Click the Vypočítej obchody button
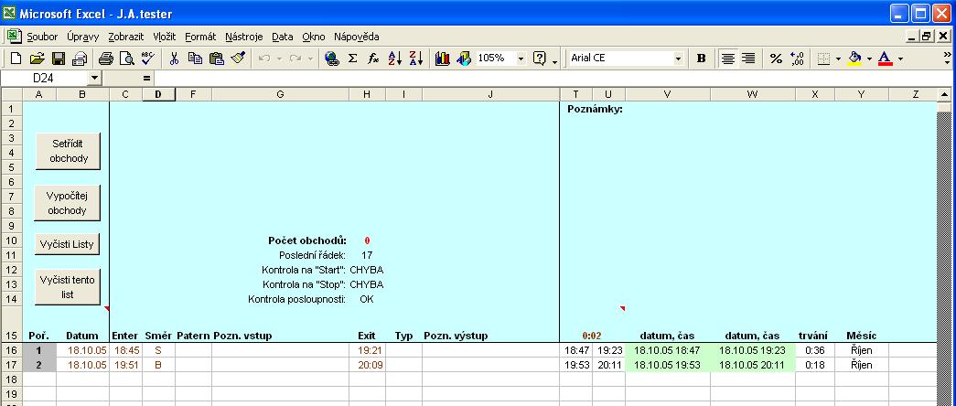Image resolution: width=956 pixels, height=406 pixels. pyautogui.click(x=67, y=203)
